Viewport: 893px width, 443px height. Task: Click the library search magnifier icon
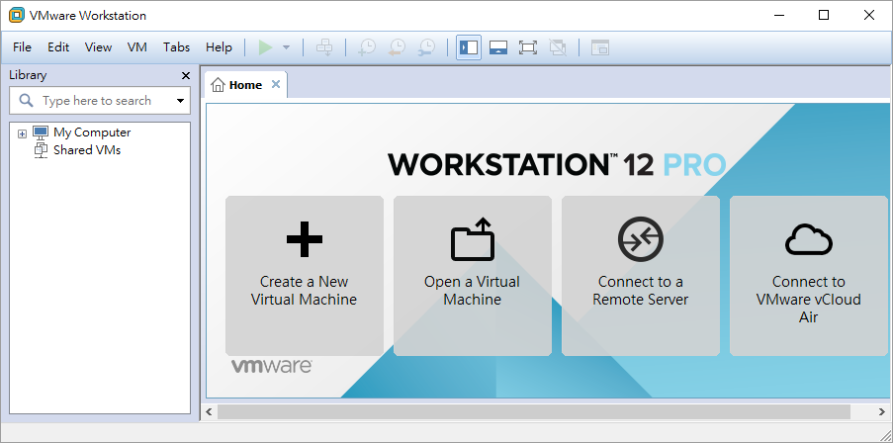coord(26,101)
